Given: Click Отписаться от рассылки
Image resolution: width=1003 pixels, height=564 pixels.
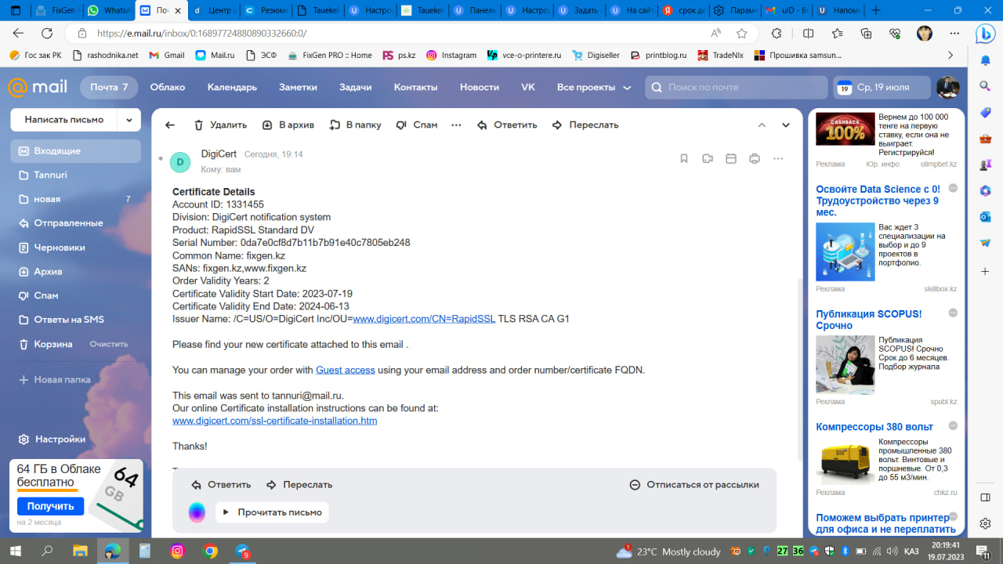Looking at the screenshot, I should click(x=694, y=485).
